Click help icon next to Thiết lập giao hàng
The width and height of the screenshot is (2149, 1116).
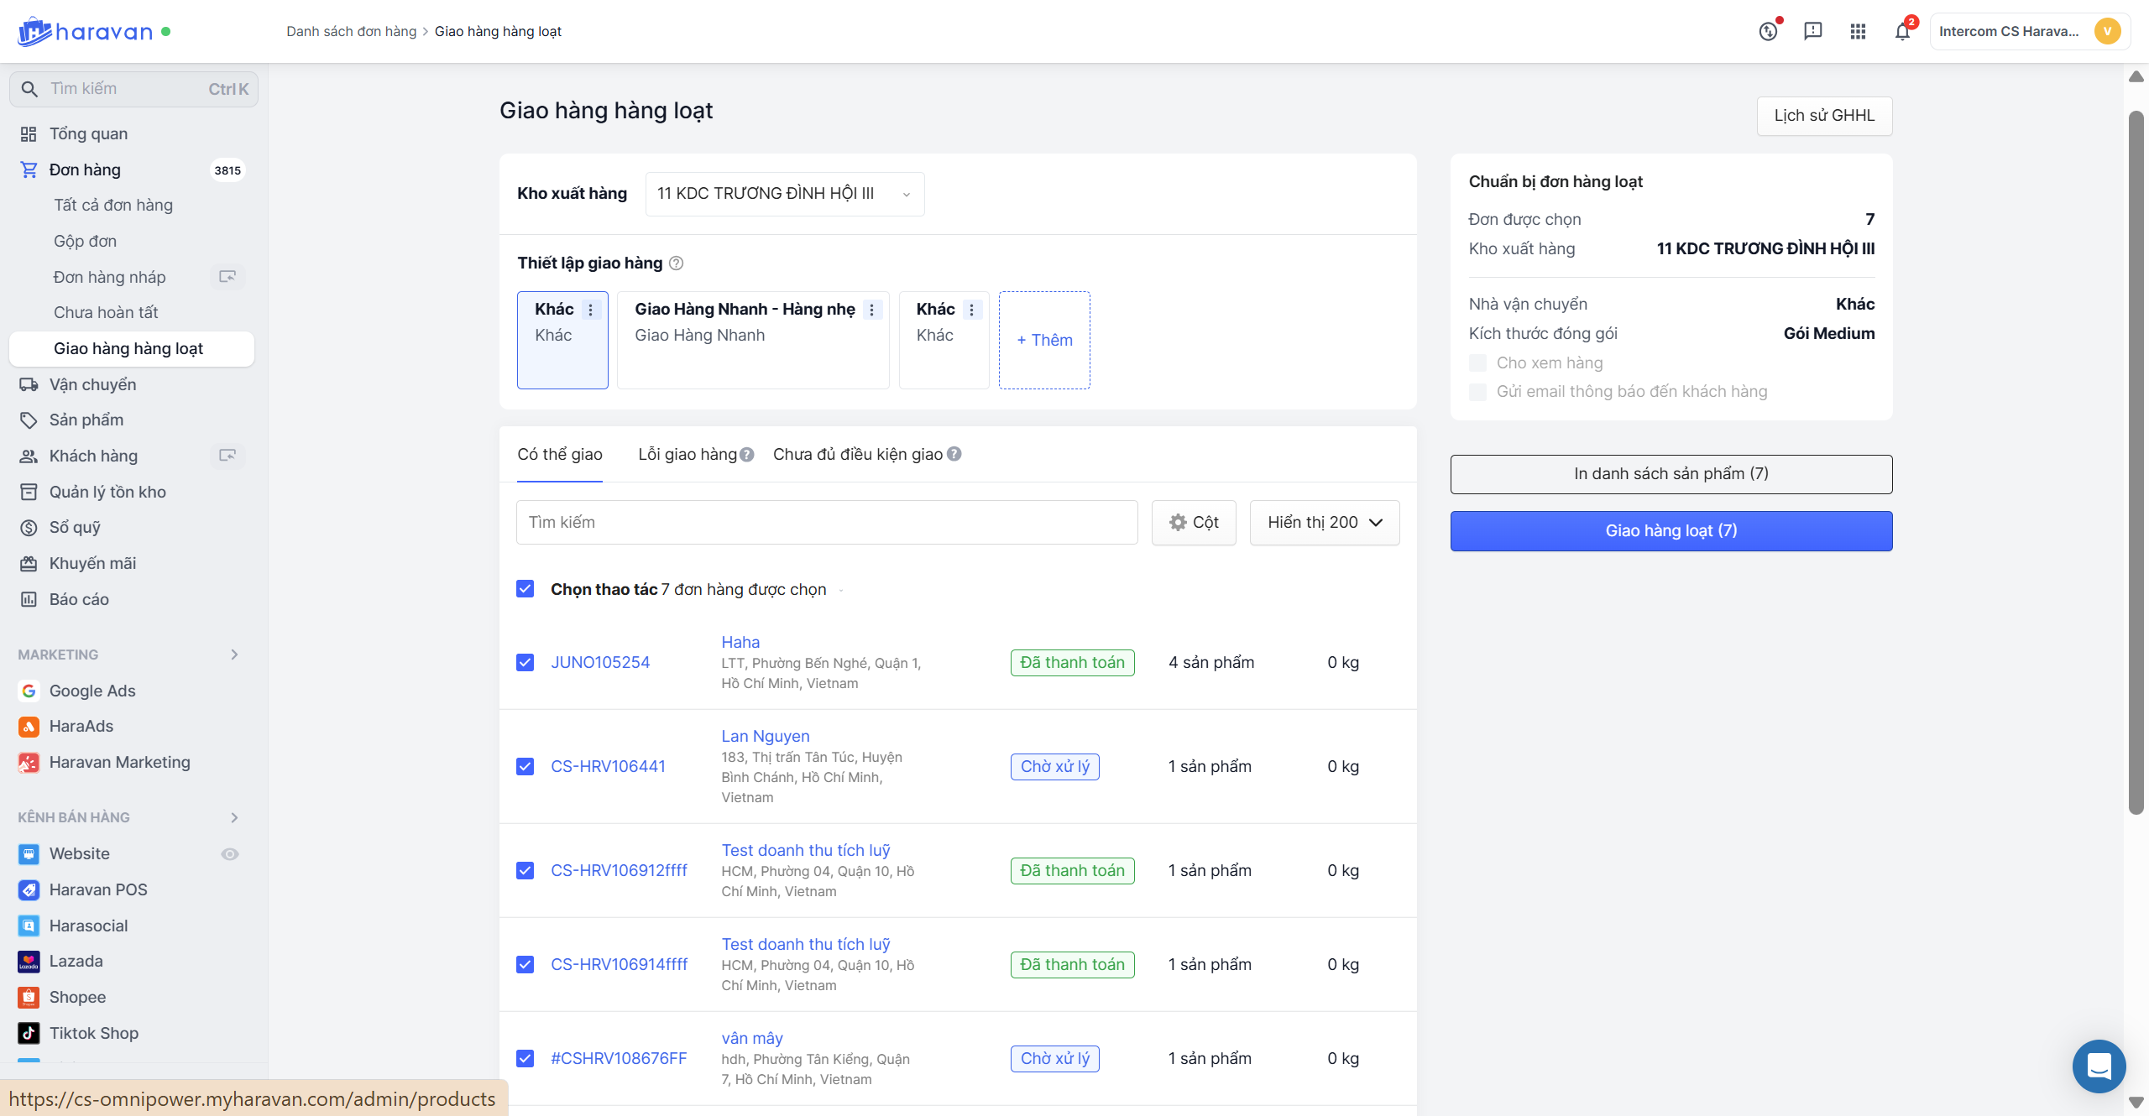[677, 263]
